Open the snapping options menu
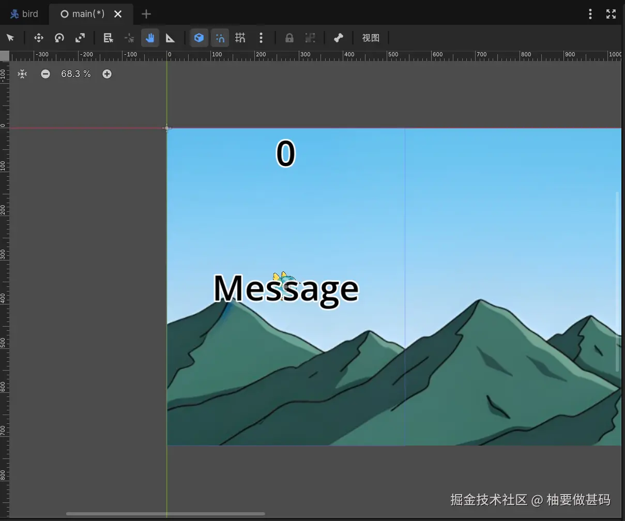Image resolution: width=625 pixels, height=521 pixels. (261, 38)
